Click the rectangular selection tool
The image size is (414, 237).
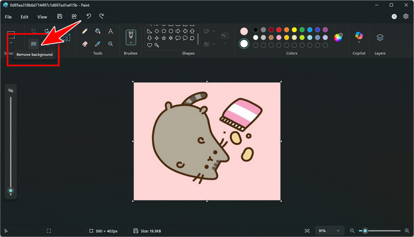tap(11, 35)
